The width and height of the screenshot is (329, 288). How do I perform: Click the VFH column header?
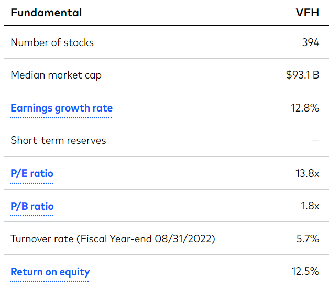coord(307,13)
